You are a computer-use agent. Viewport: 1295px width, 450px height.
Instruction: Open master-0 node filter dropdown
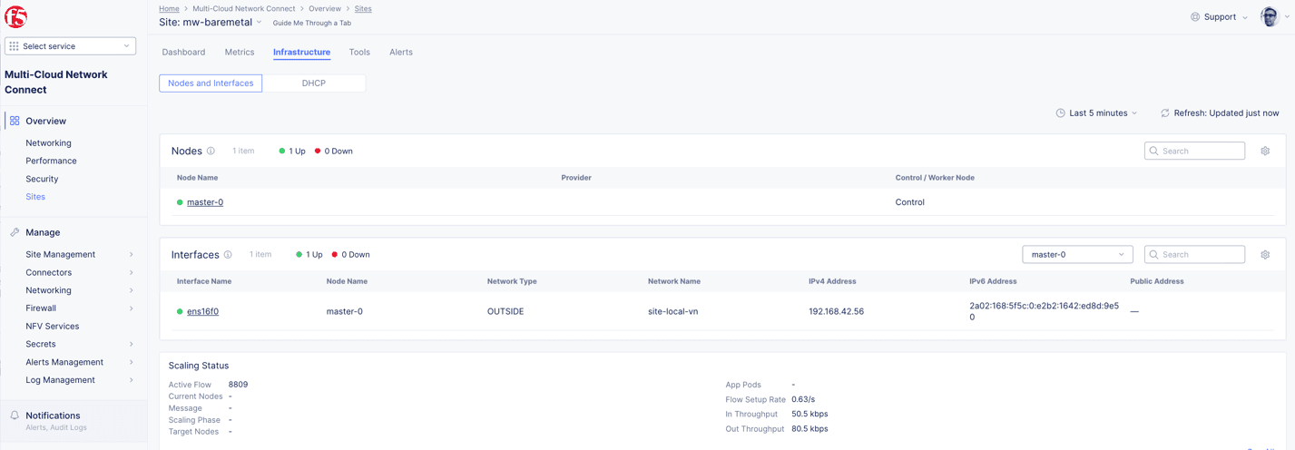(x=1077, y=255)
